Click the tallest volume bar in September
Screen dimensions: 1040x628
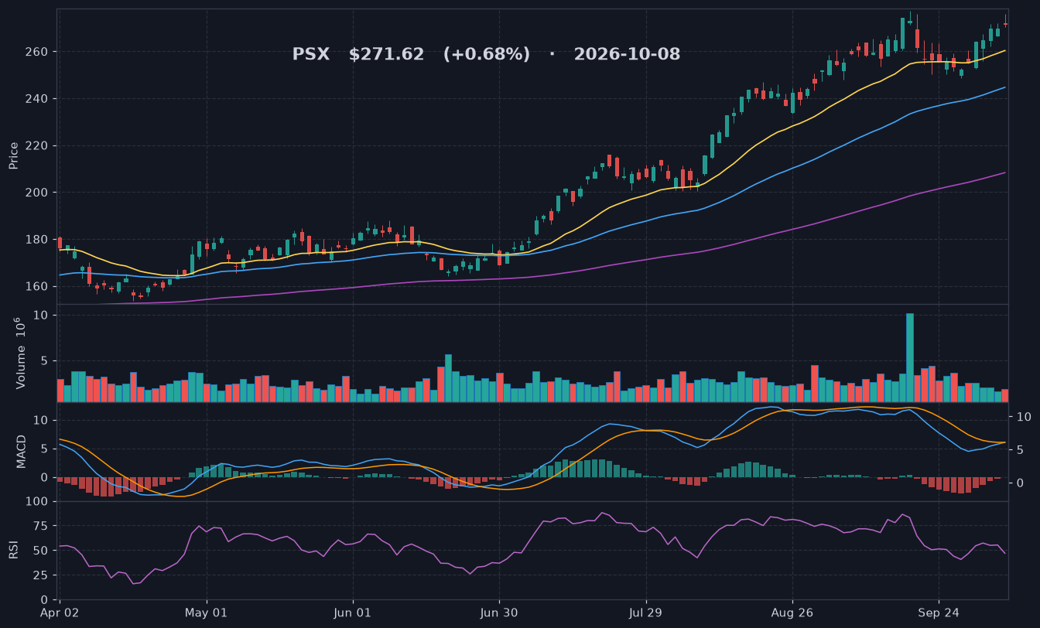point(910,357)
